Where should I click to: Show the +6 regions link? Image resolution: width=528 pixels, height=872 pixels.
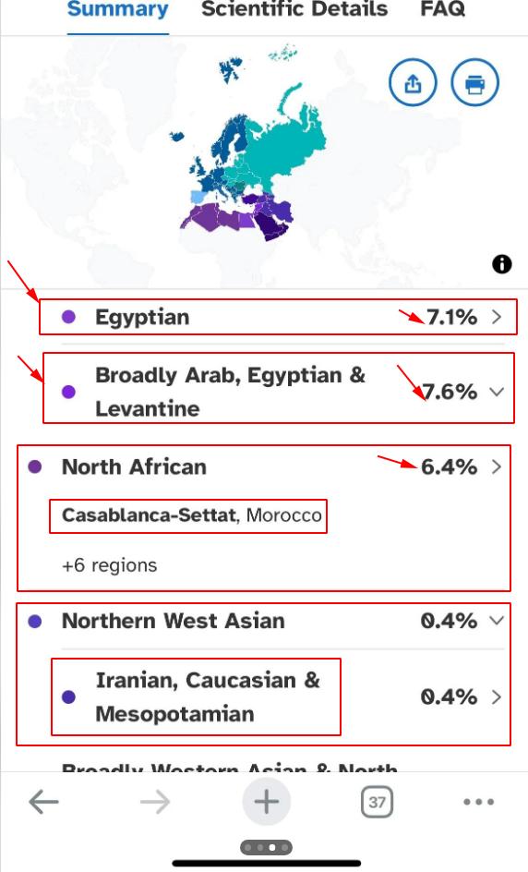tap(110, 565)
